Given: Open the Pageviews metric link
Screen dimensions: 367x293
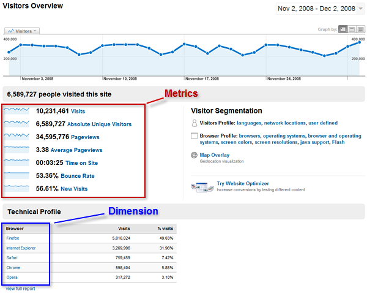Looking at the screenshot, I should [85, 137].
